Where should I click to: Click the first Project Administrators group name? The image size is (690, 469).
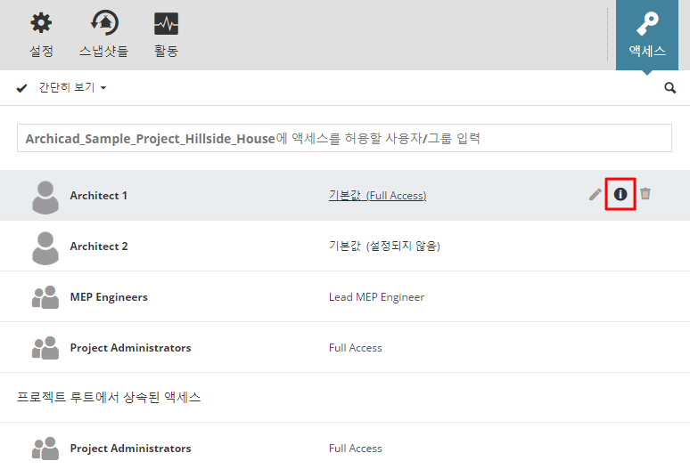(x=130, y=348)
